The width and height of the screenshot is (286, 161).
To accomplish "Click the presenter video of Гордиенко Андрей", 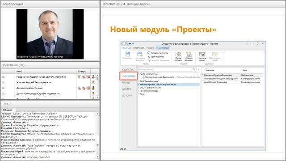I will [x=50, y=34].
